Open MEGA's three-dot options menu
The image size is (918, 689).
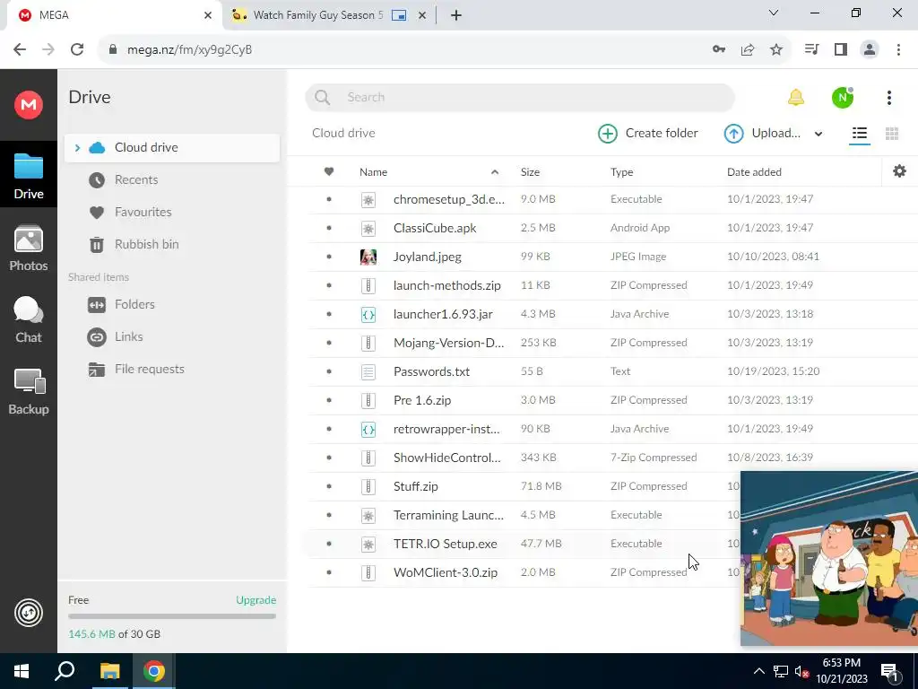point(888,97)
